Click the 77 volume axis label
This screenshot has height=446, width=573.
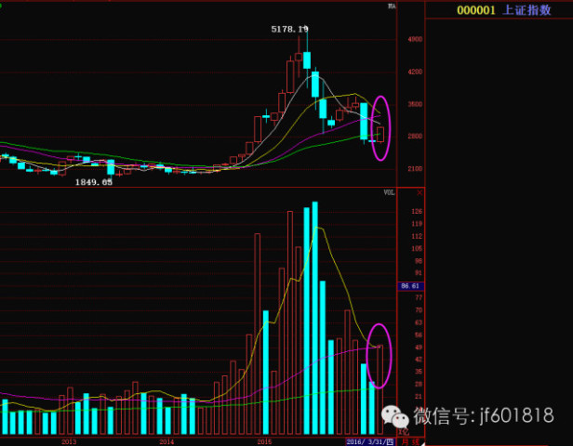point(419,297)
